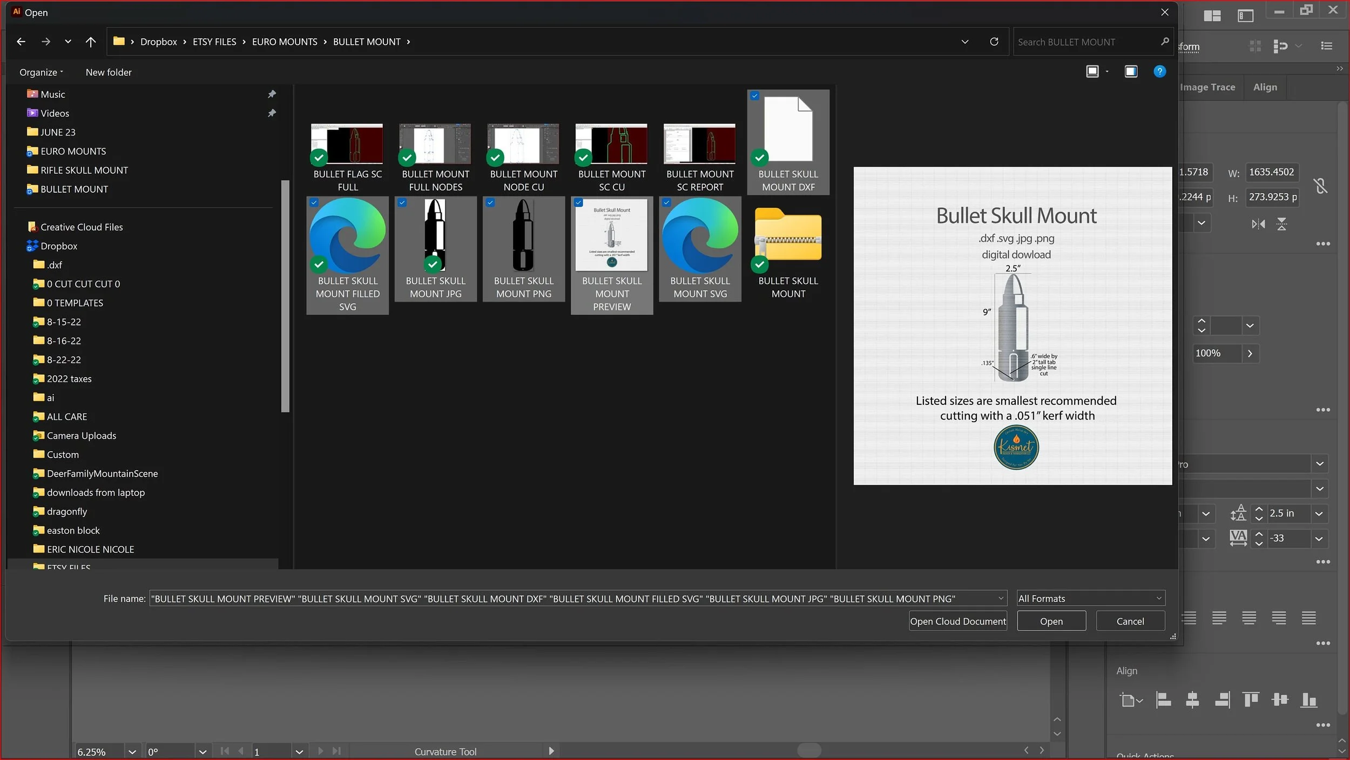Click the New folder button
Image resolution: width=1350 pixels, height=760 pixels.
pos(108,72)
